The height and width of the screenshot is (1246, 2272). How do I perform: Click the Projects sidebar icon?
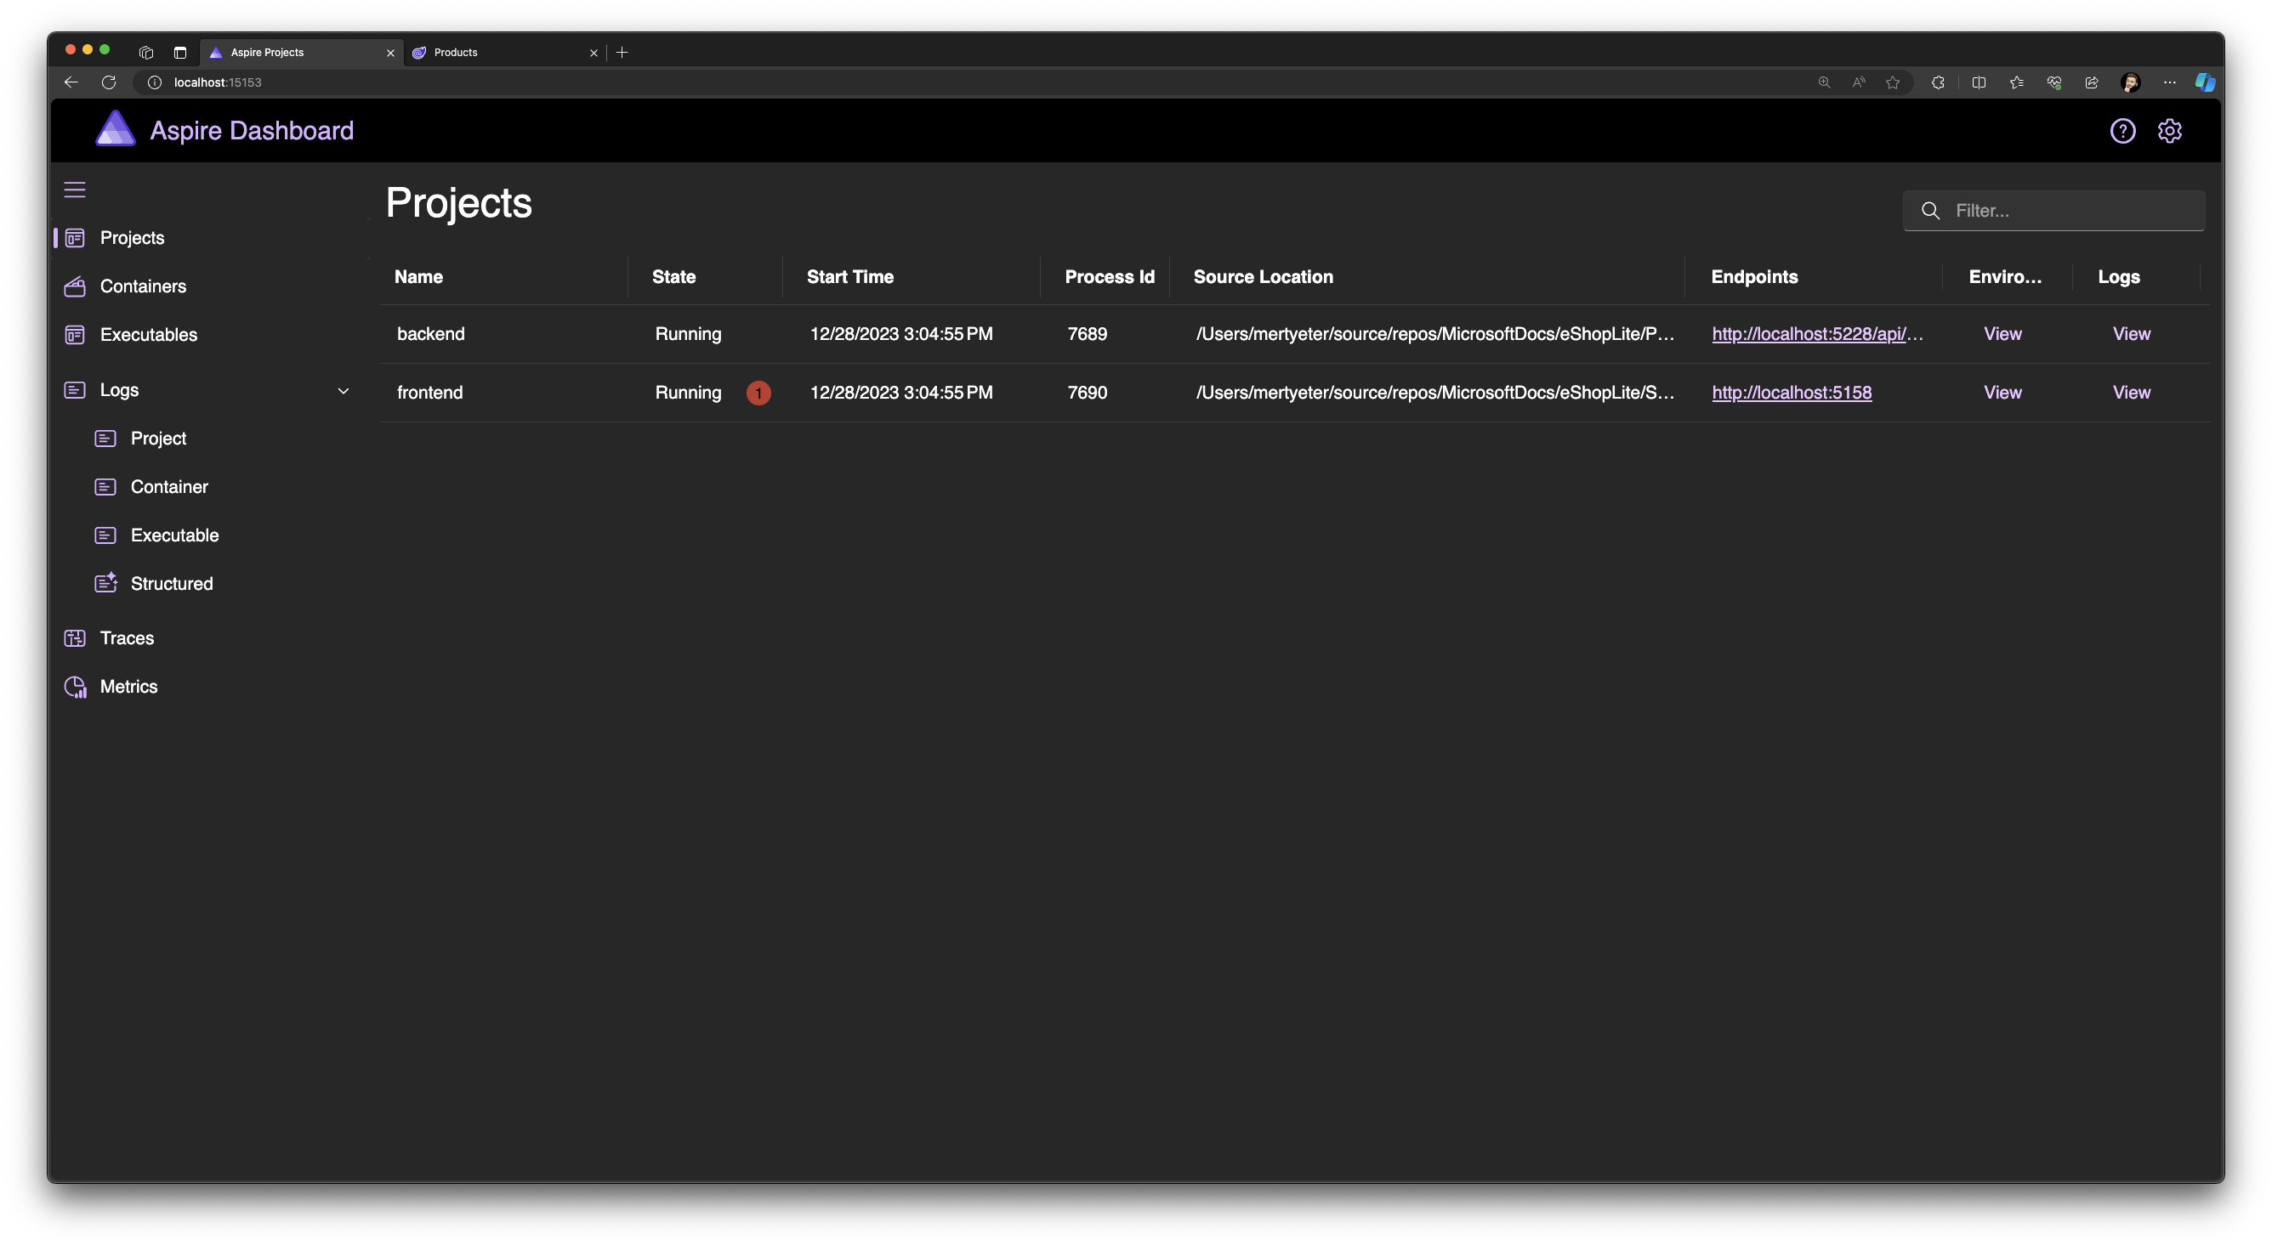tap(75, 238)
